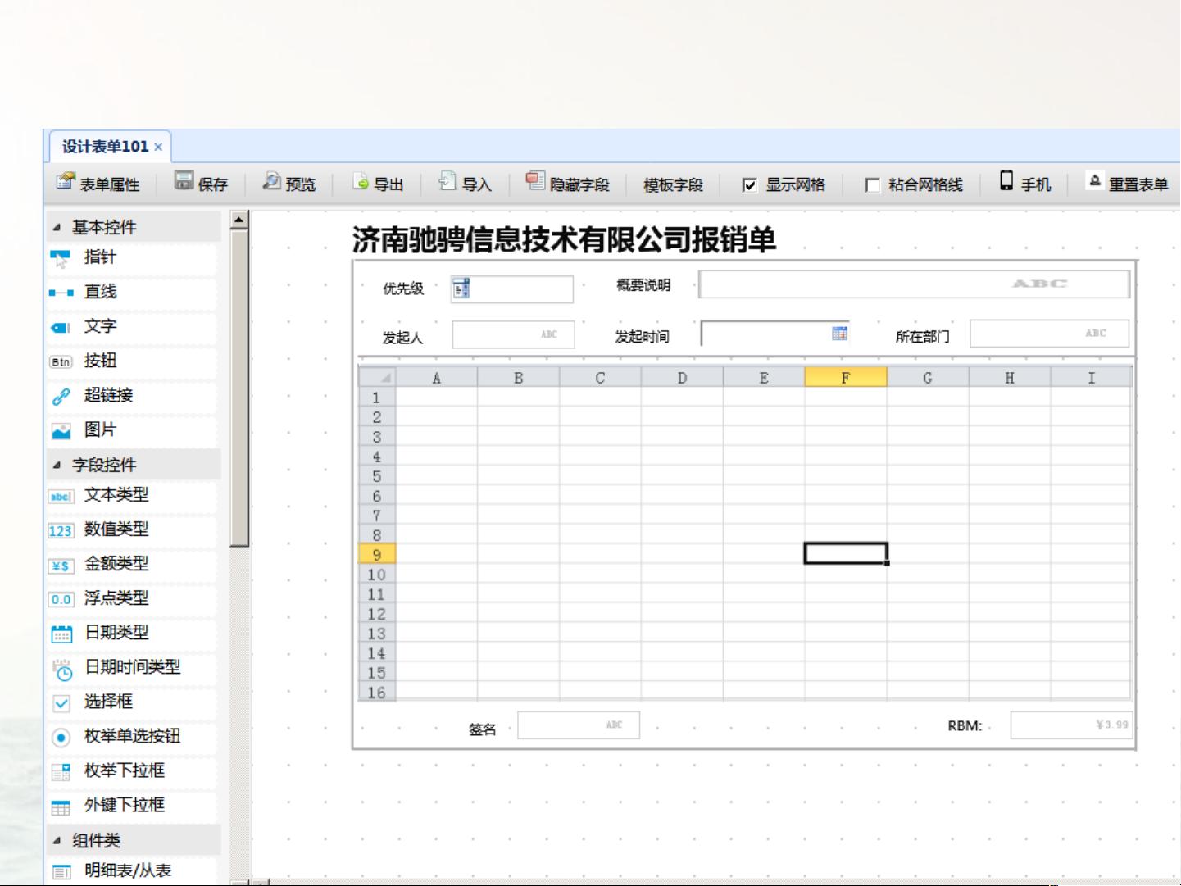Collapse the 组件类 section
Viewport: 1181px width, 886px height.
[56, 840]
